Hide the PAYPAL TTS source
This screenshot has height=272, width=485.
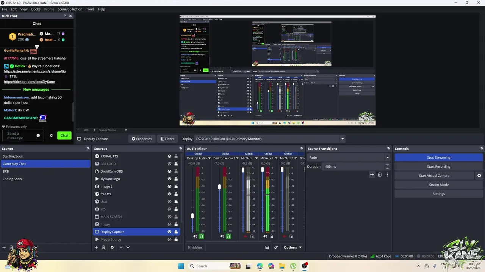pos(169,156)
